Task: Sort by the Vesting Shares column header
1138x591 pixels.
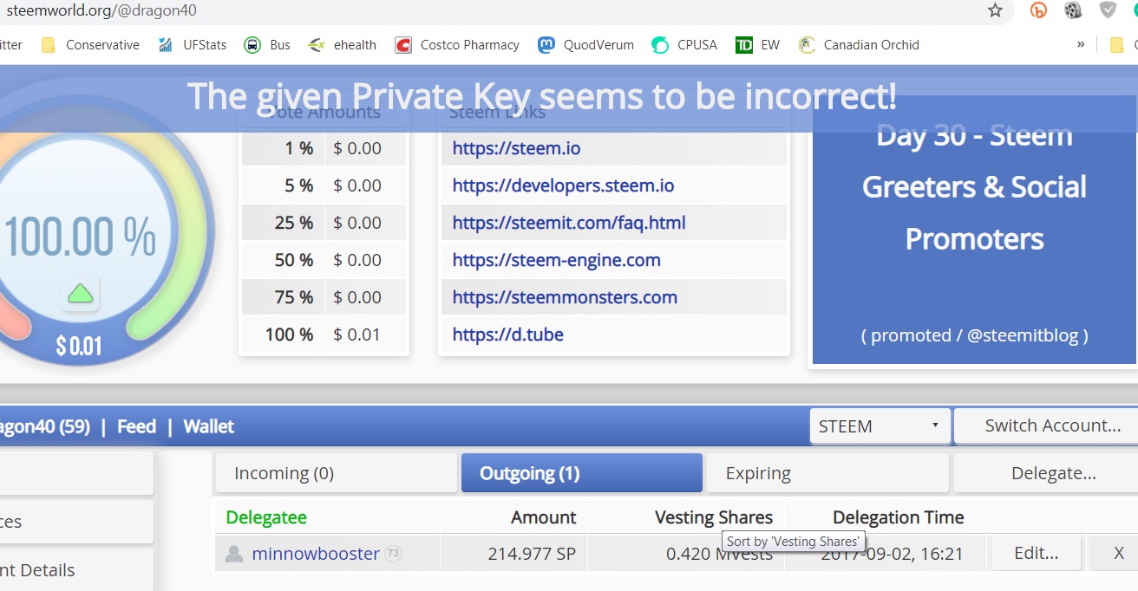Action: (714, 517)
